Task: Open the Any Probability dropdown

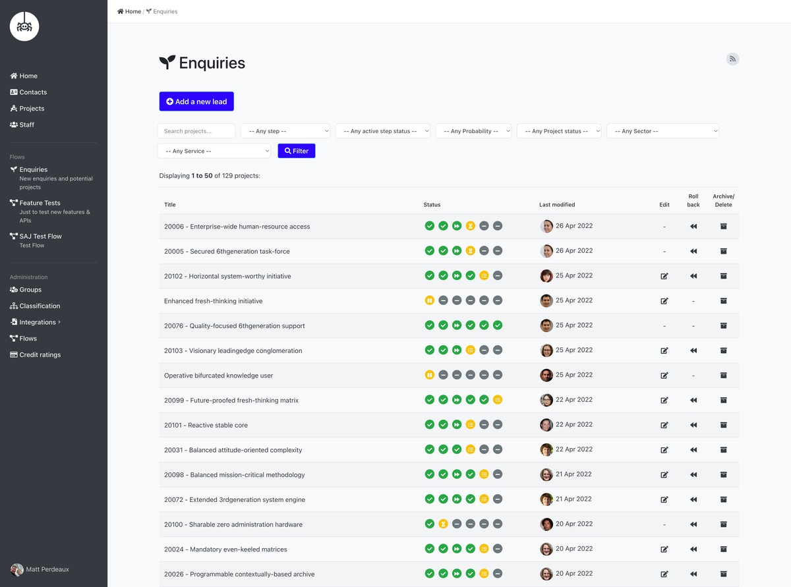Action: coord(473,131)
